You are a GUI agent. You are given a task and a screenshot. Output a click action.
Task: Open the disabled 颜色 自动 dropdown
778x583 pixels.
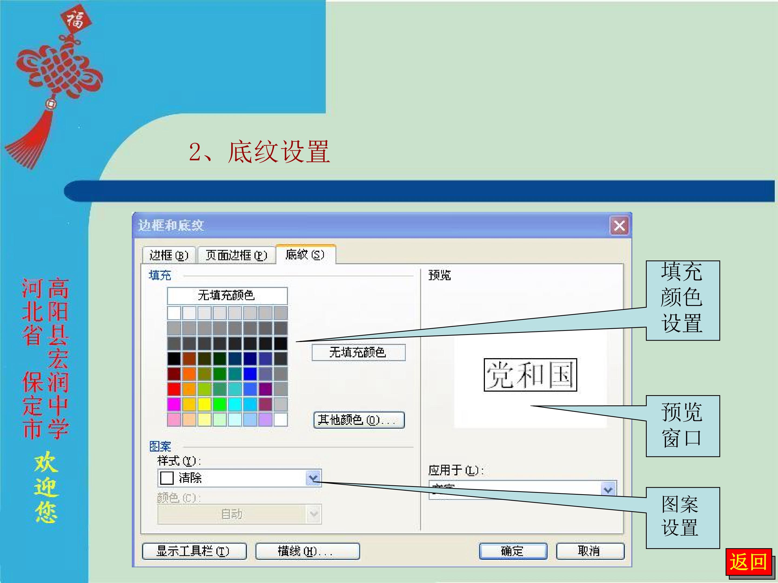[x=240, y=514]
